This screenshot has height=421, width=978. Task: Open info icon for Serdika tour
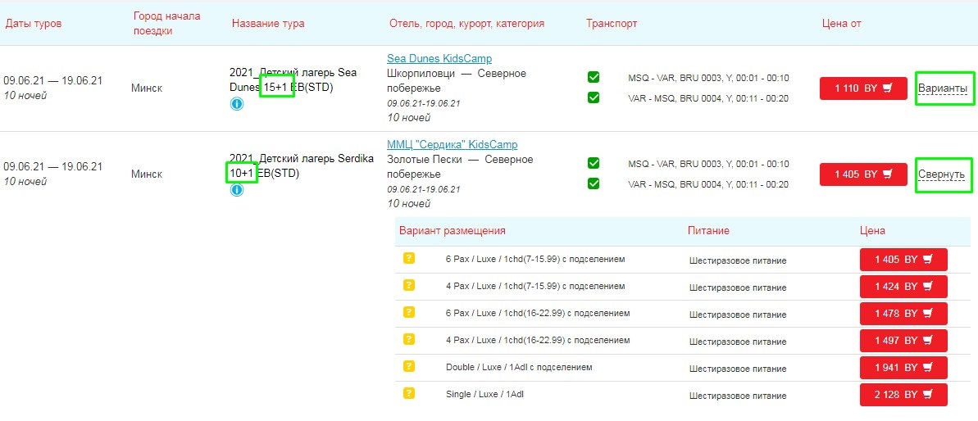(236, 190)
